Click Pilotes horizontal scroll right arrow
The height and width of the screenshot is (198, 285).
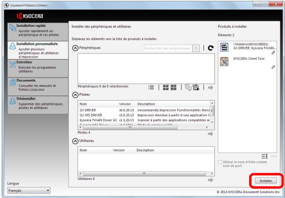pyautogui.click(x=207, y=127)
